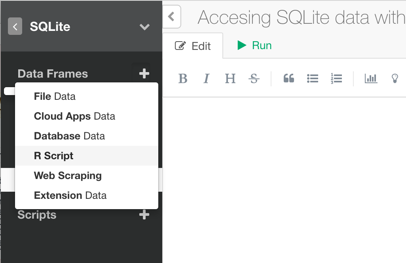This screenshot has height=263, width=406.
Task: Insert a chart using bar chart icon
Action: coord(371,78)
